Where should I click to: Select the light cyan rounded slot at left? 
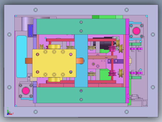point(21,57)
